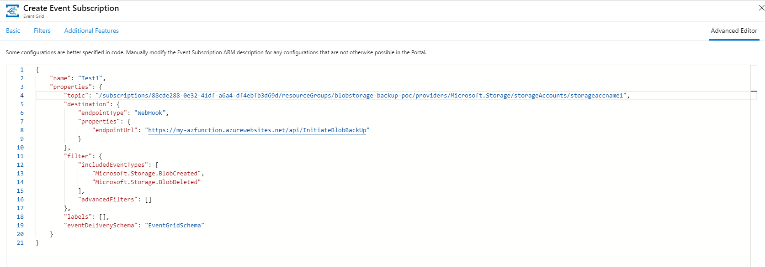Click the configuration description text
The width and height of the screenshot is (765, 267).
[216, 52]
